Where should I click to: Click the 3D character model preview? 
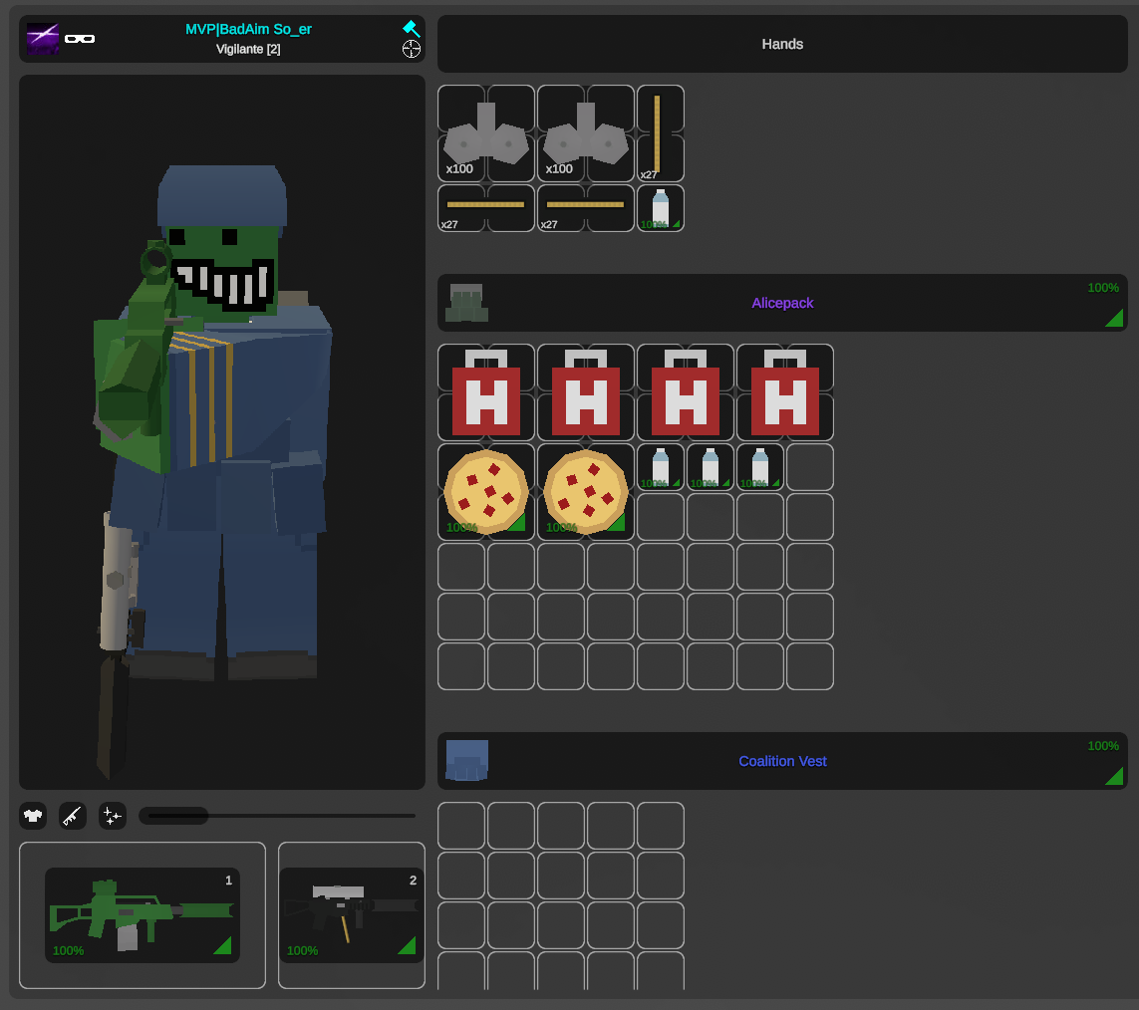(x=221, y=432)
